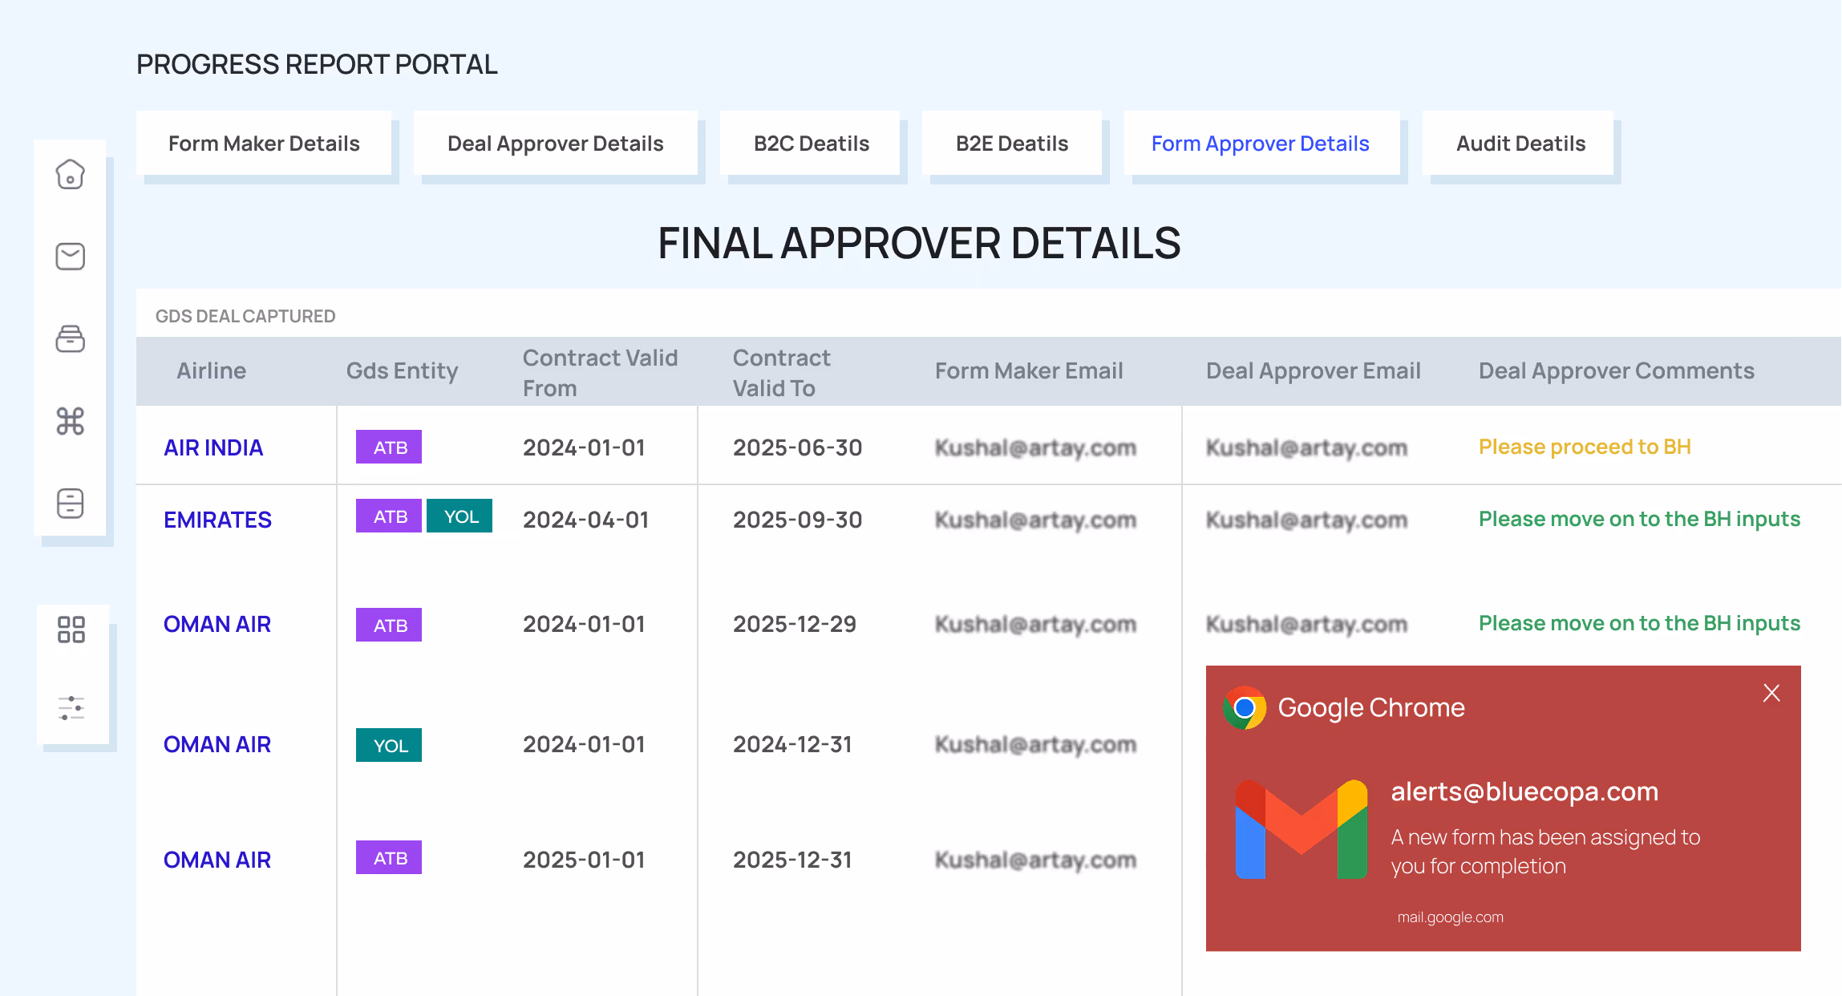
Task: Open the home icon in sidebar
Action: (71, 174)
